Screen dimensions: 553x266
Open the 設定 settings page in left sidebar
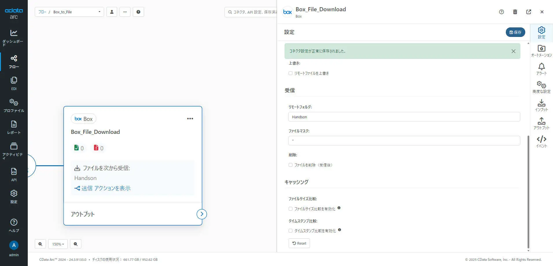pos(14,196)
